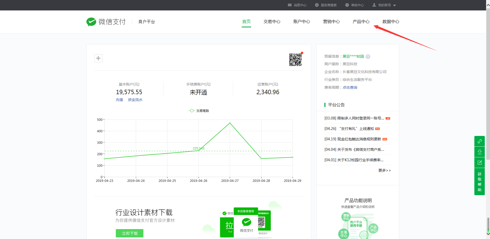The image size is (490, 239).
Task: Click the 产品功能说明 heading
Action: pos(358,200)
